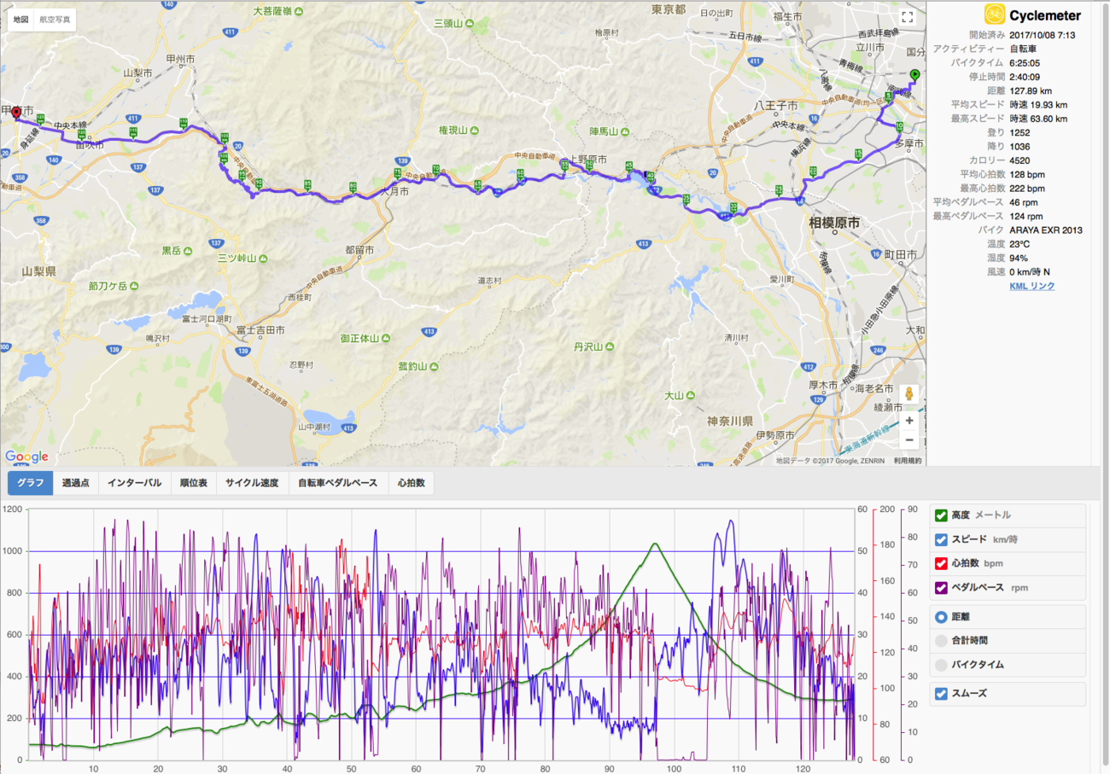The height and width of the screenshot is (774, 1110).
Task: Click the red finish pin near 甲府市
Action: [x=16, y=114]
